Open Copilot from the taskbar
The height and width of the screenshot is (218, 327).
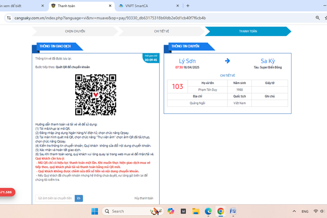171,211
